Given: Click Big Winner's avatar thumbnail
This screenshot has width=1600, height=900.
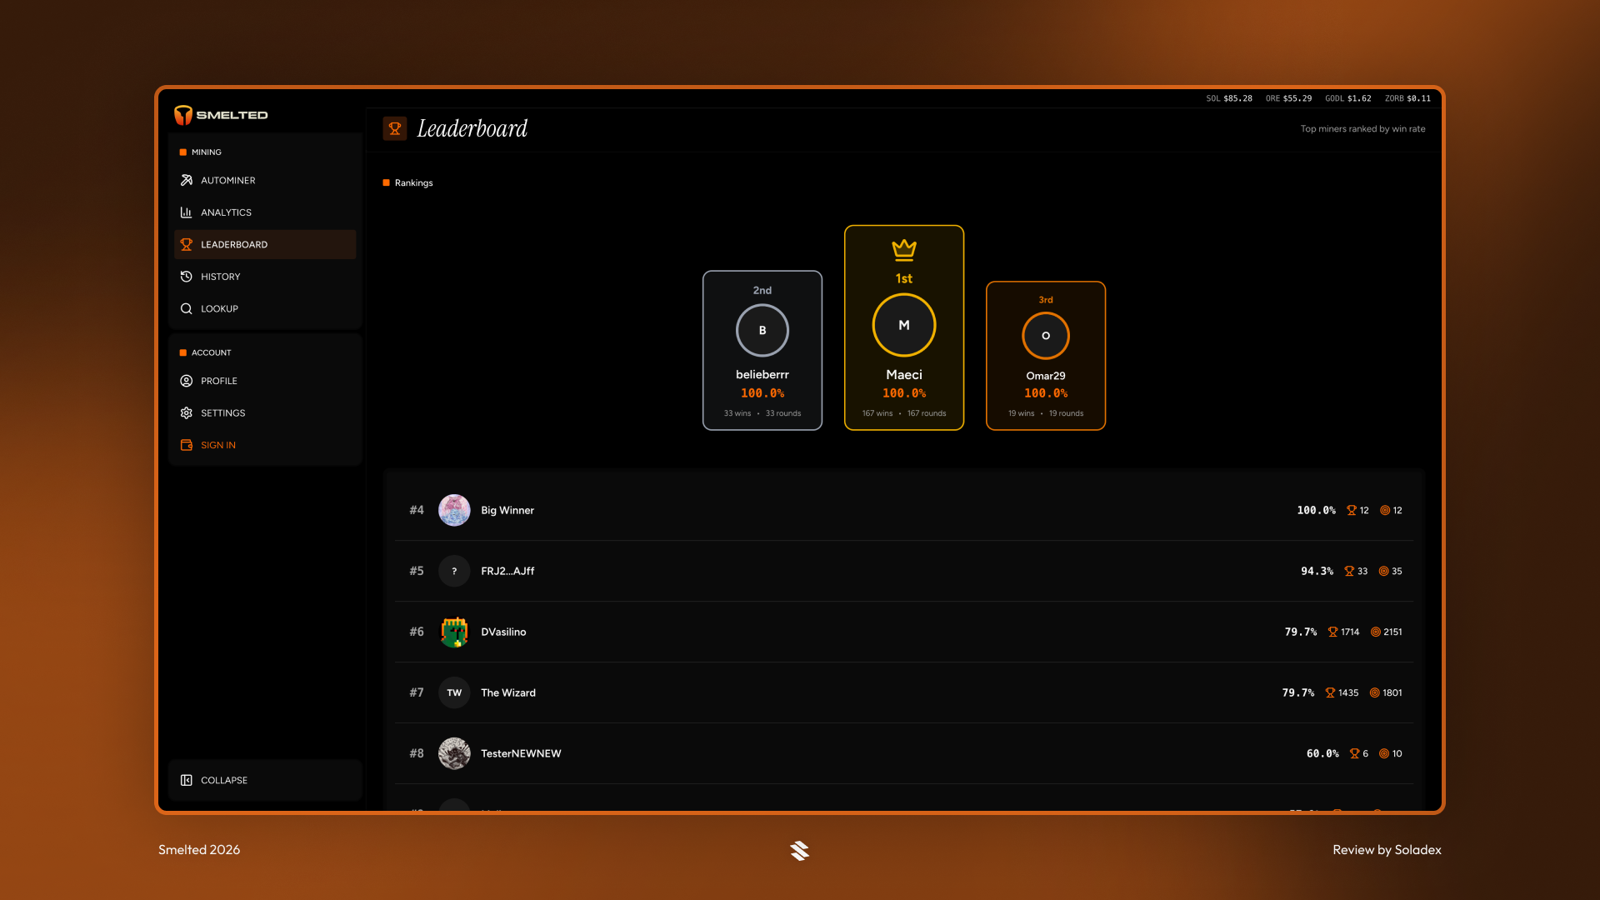Looking at the screenshot, I should [x=454, y=510].
